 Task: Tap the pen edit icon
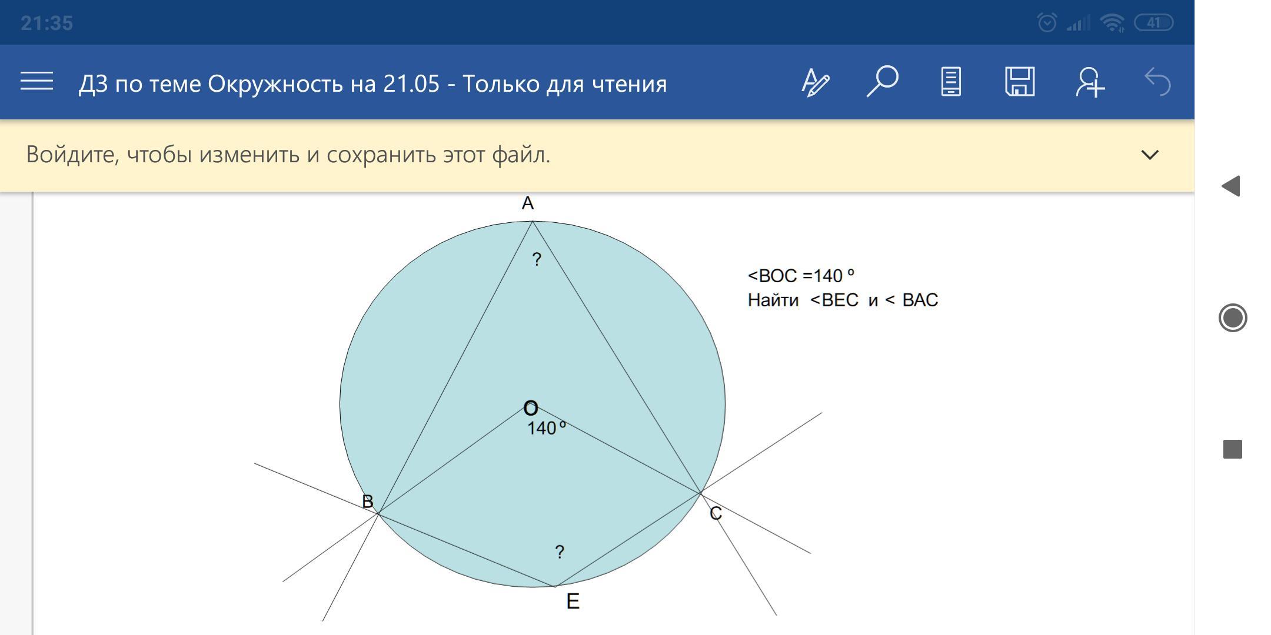pos(816,82)
